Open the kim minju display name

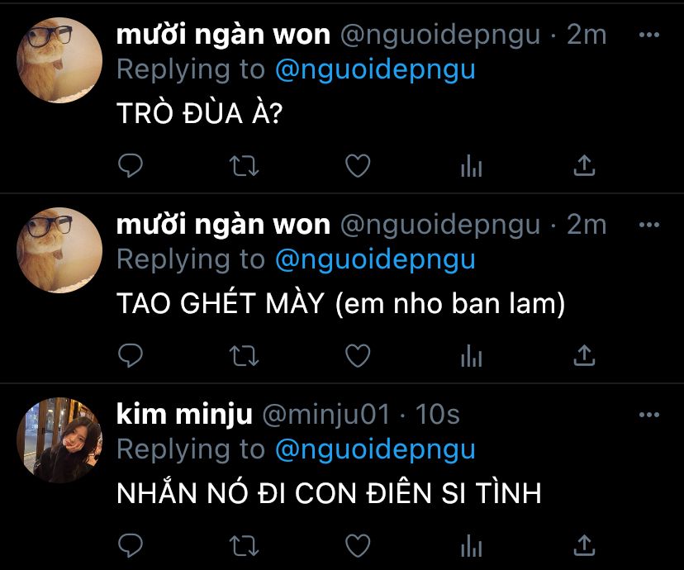(x=184, y=414)
